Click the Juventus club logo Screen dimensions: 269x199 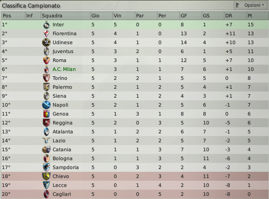click(46, 51)
